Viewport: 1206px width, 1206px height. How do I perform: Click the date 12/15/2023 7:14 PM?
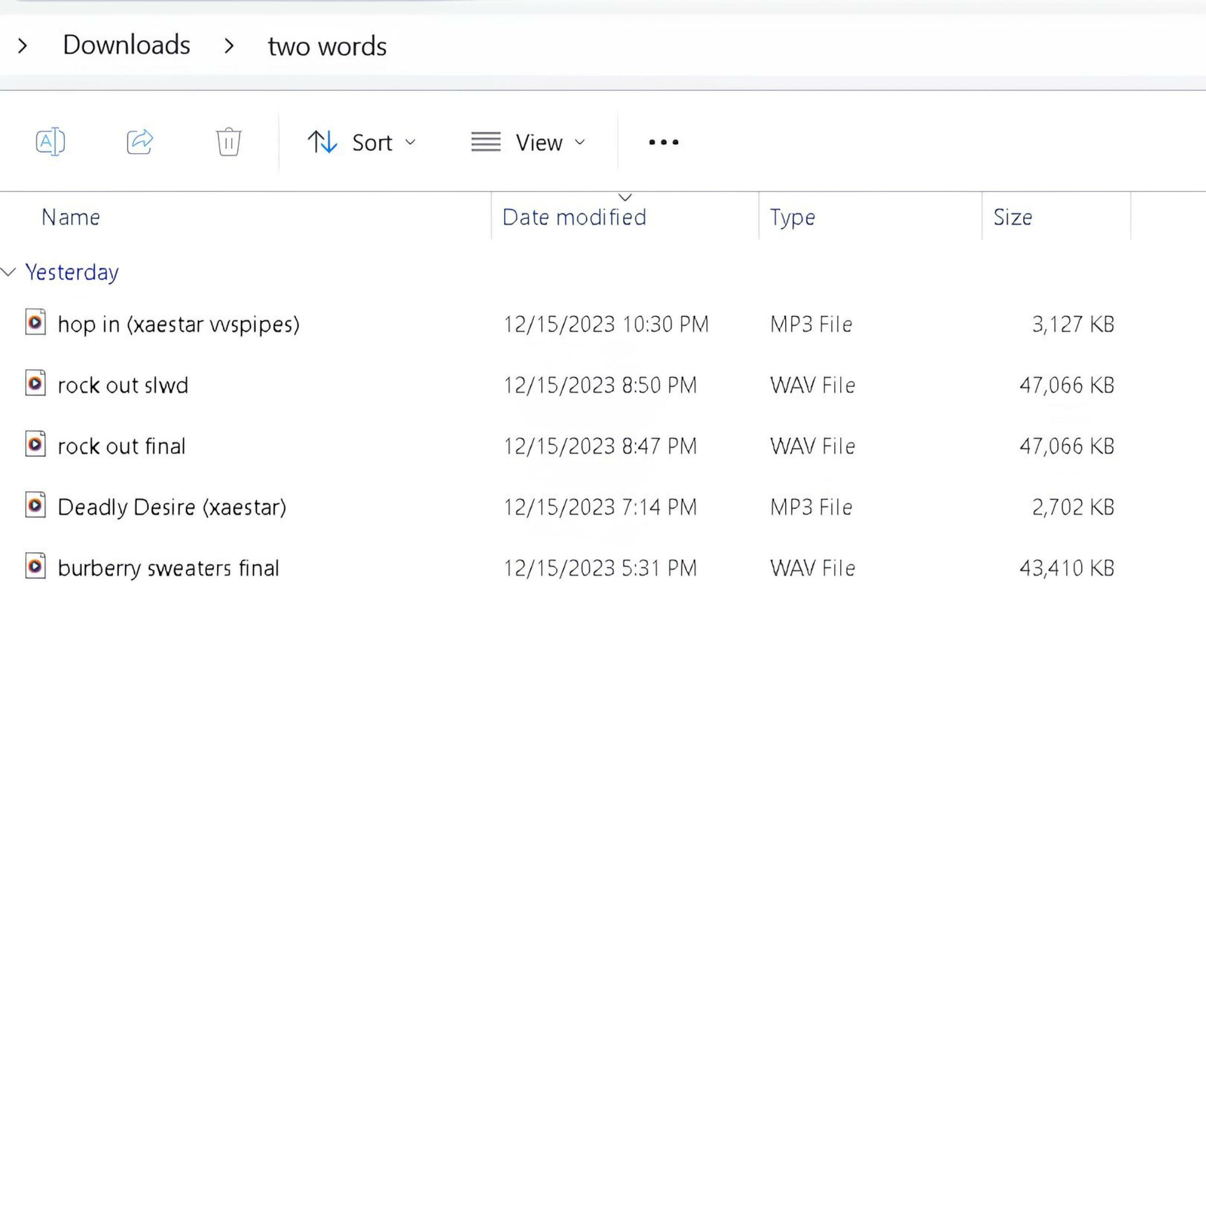pyautogui.click(x=600, y=507)
